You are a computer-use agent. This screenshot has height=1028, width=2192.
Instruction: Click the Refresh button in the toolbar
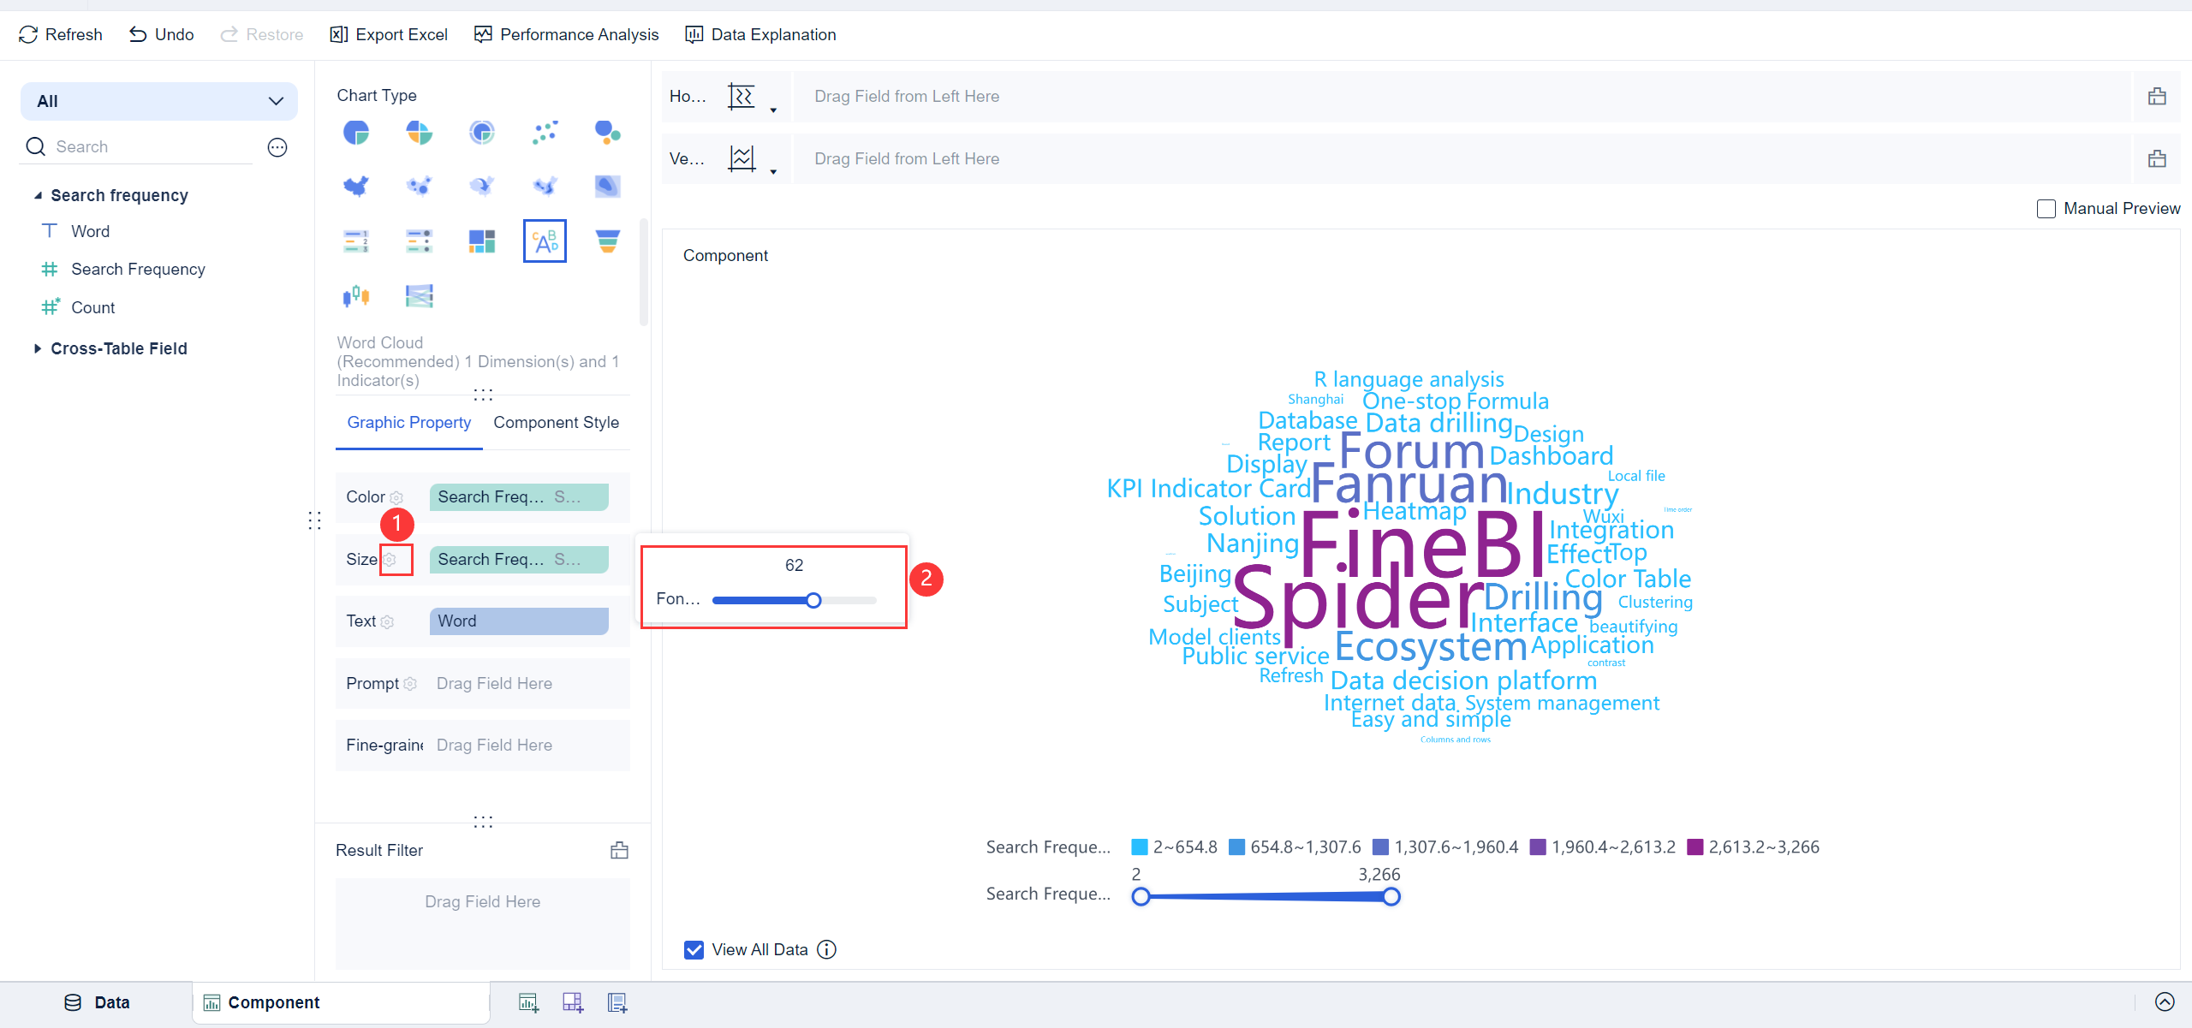point(59,34)
